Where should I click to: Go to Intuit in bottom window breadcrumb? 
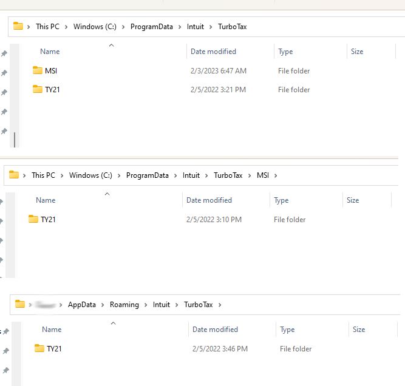pos(162,305)
